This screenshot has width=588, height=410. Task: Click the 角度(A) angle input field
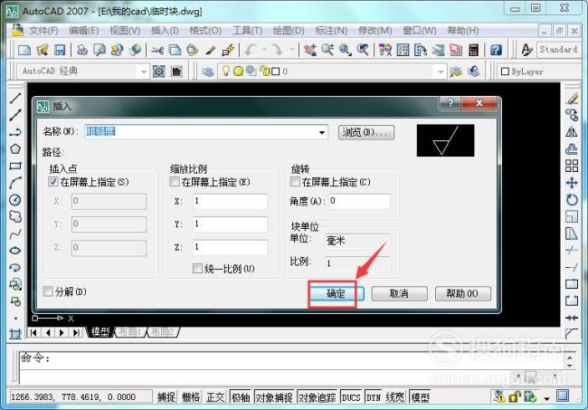tap(359, 202)
